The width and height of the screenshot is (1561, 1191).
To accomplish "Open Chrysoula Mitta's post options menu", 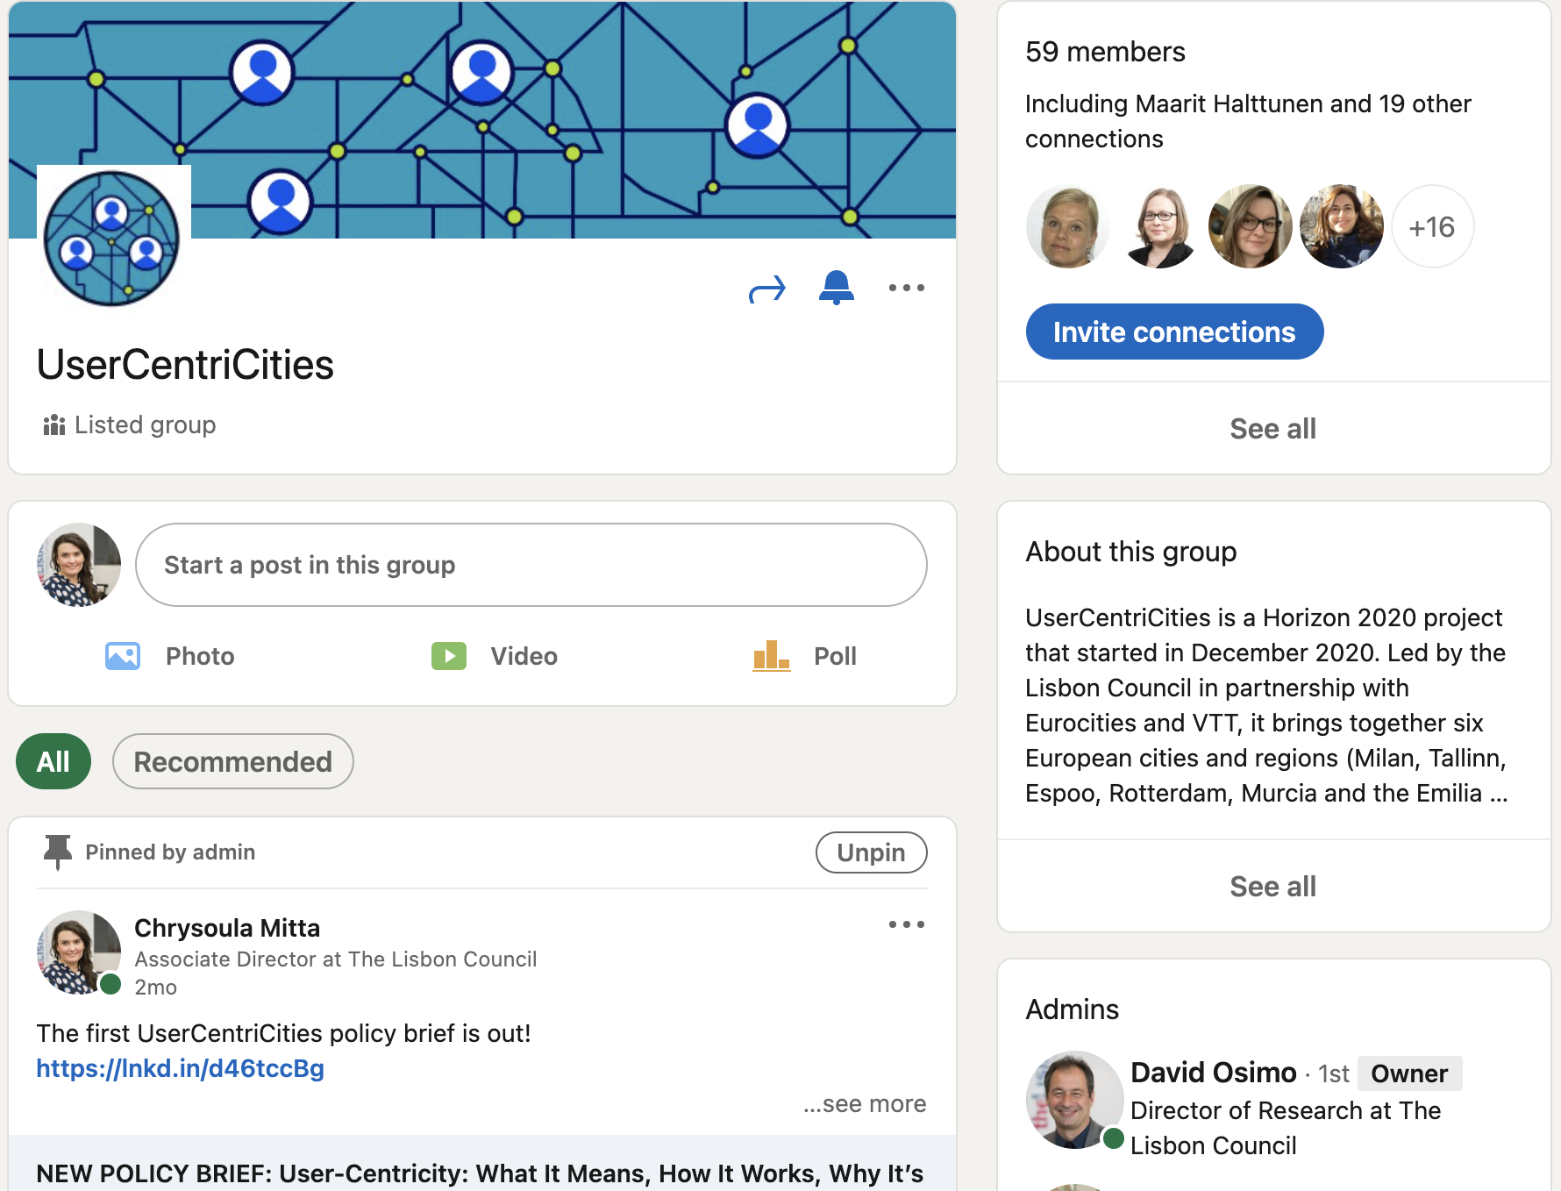I will coord(906,924).
